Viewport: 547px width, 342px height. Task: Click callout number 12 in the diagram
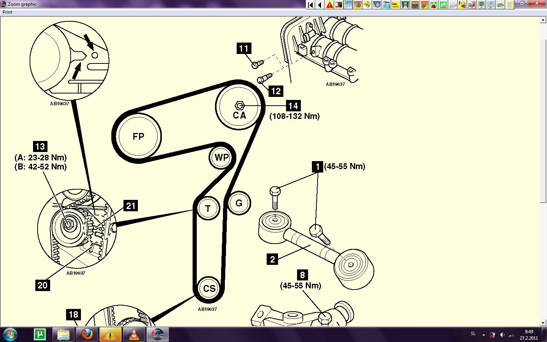[x=276, y=91]
